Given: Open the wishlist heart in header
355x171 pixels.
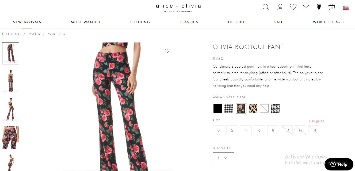Looking at the screenshot, I should click(x=293, y=7).
